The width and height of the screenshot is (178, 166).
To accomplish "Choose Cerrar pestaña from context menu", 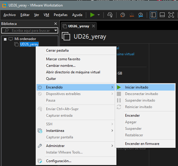I will (57, 50).
